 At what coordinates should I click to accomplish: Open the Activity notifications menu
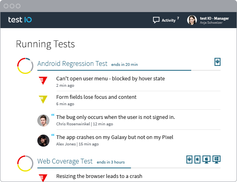[166, 20]
